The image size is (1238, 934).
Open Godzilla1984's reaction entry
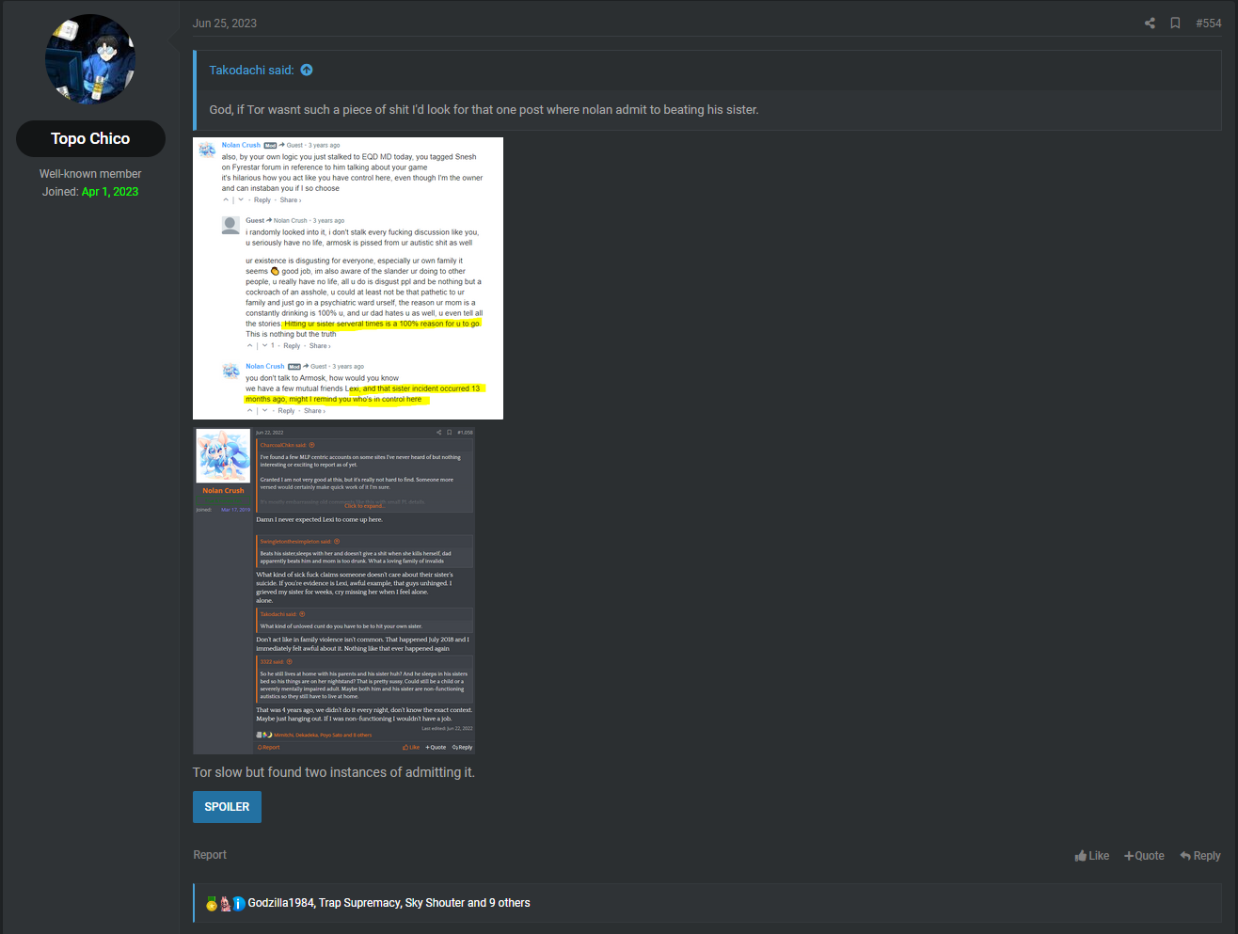pos(281,903)
